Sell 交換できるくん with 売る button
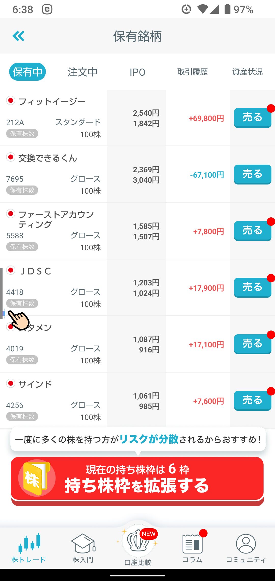 [253, 174]
